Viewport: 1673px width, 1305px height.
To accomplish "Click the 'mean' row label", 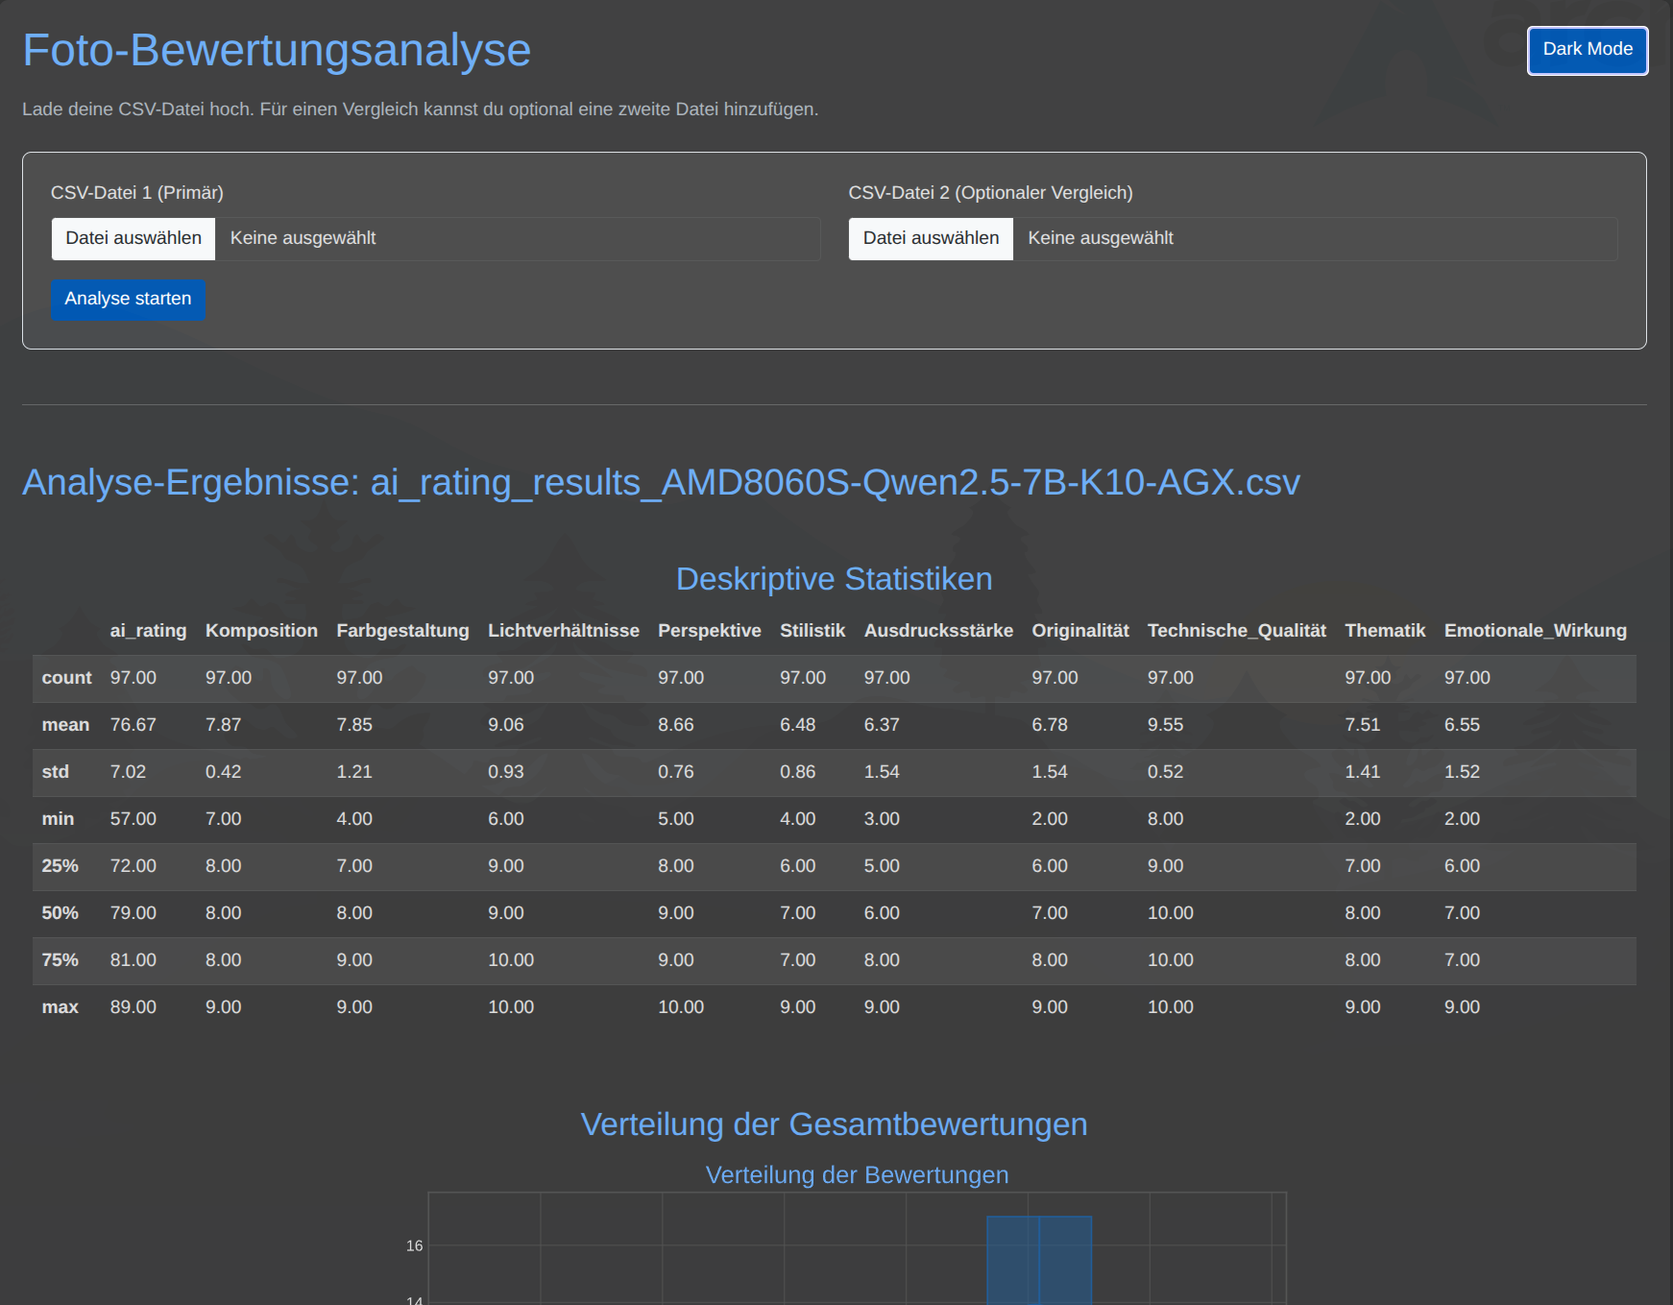I will click(65, 725).
